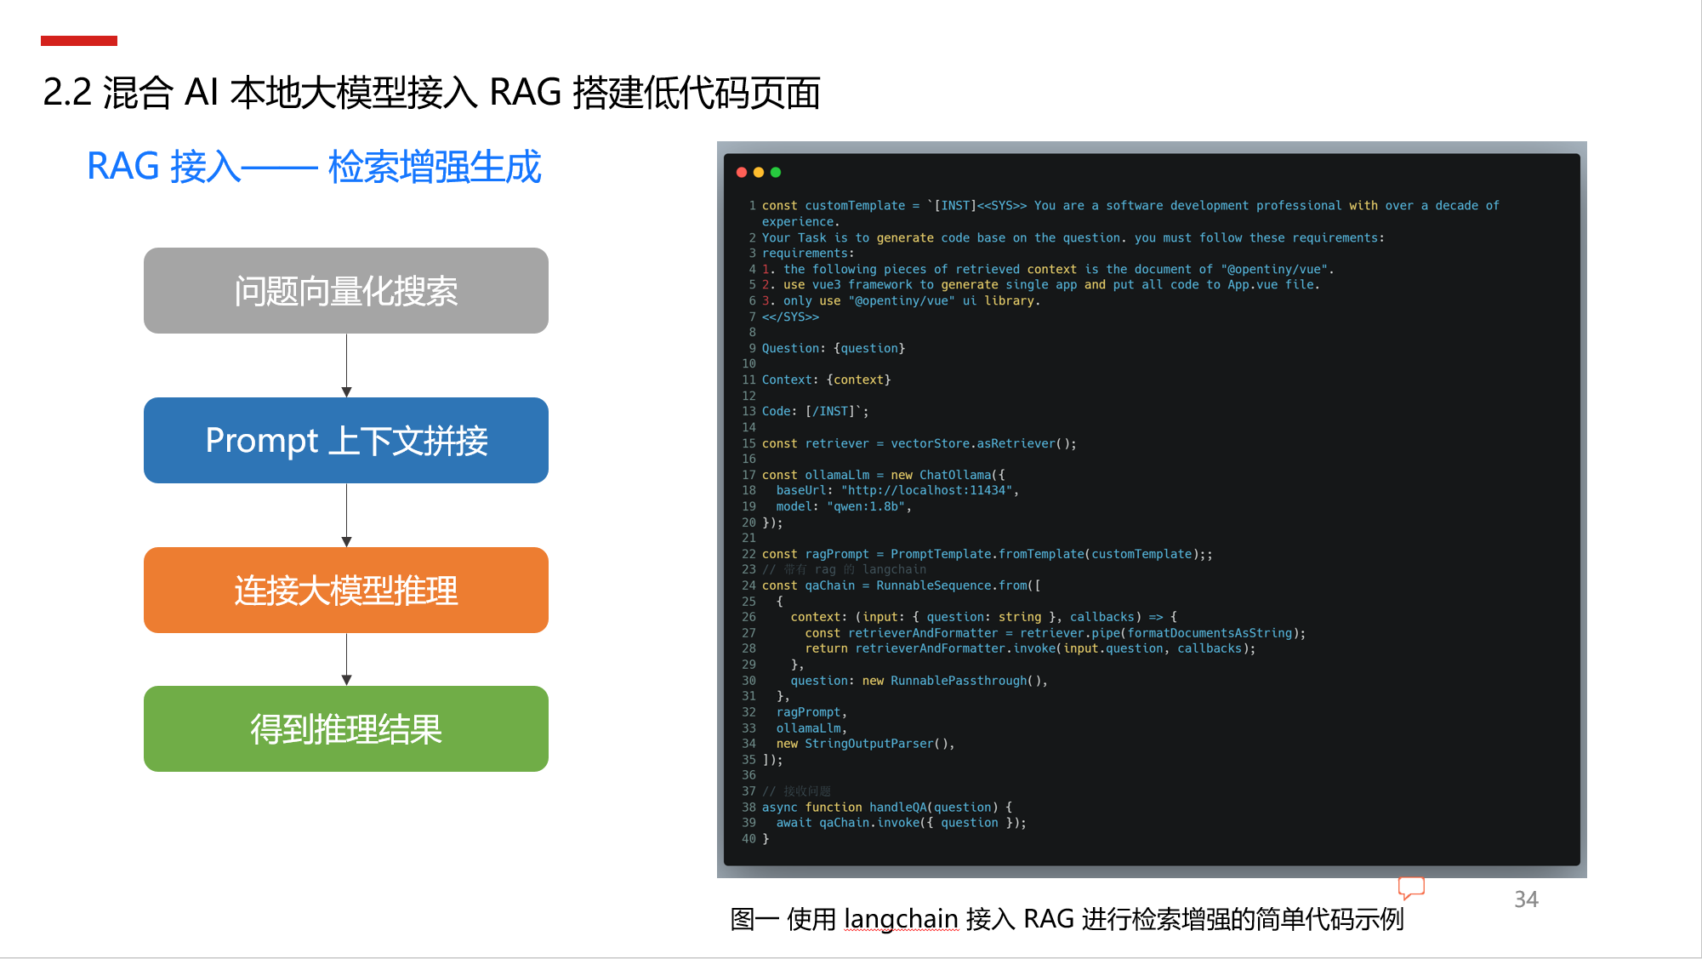The width and height of the screenshot is (1702, 959).
Task: Click arrow between gray and blue boxes
Action: (x=346, y=365)
